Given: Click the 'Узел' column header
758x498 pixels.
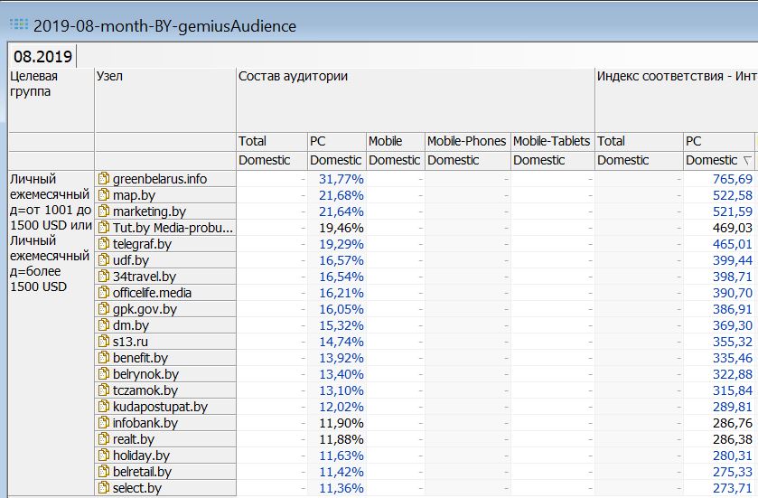Looking at the screenshot, I should 109,77.
